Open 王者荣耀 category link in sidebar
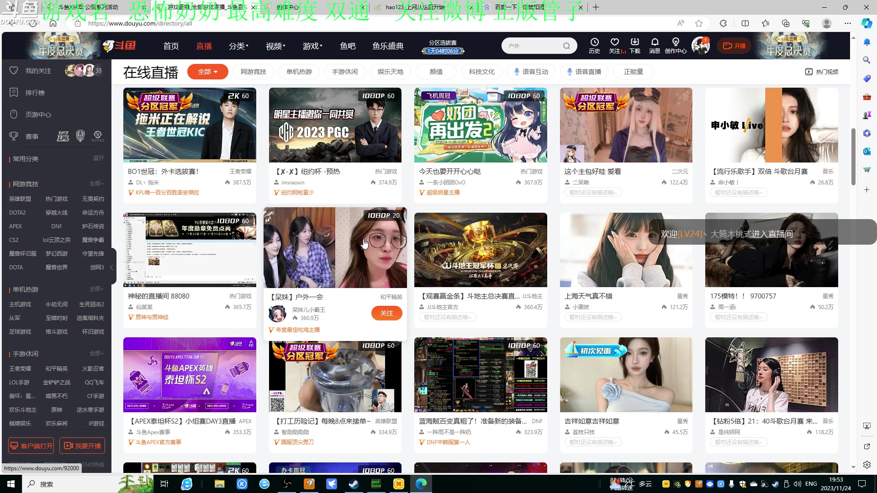Image resolution: width=877 pixels, height=493 pixels. (20, 369)
